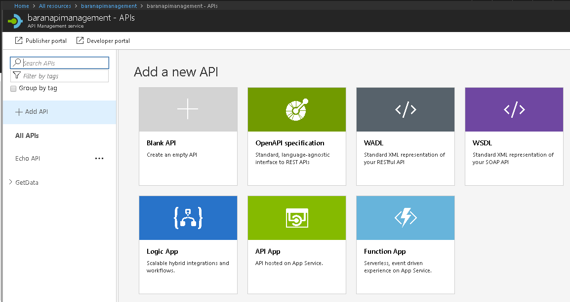This screenshot has width=570, height=302.
Task: Click the API Management service logo icon
Action: [x=15, y=21]
